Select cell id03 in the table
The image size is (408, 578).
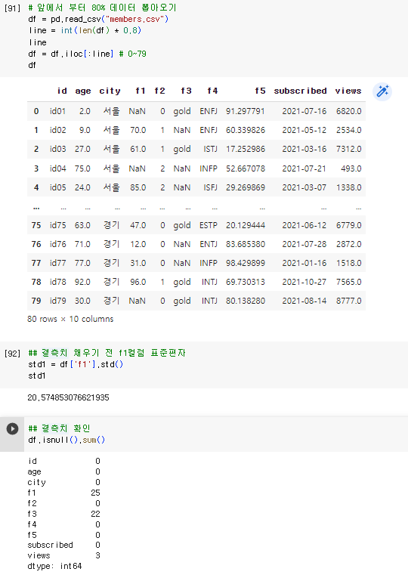click(58, 150)
